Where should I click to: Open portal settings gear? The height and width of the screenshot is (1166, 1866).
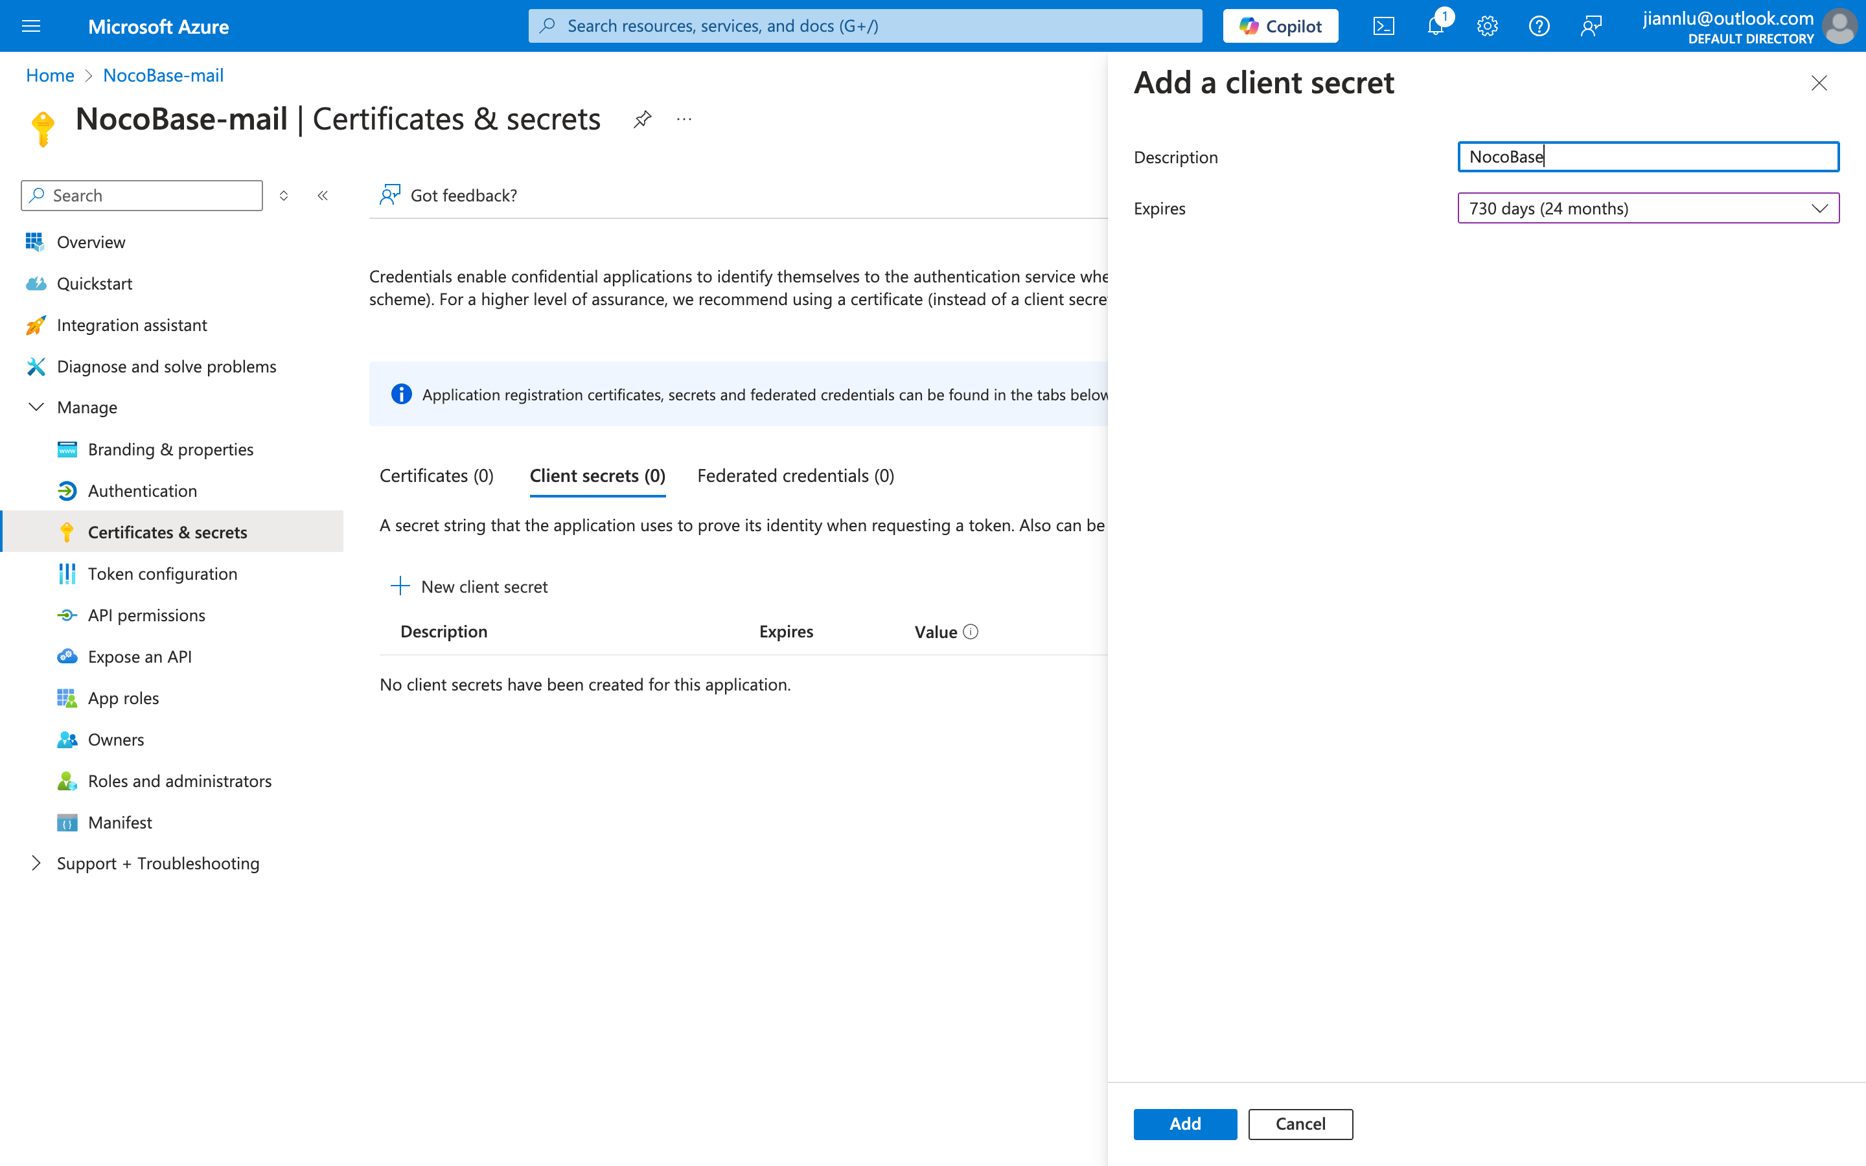pos(1486,26)
